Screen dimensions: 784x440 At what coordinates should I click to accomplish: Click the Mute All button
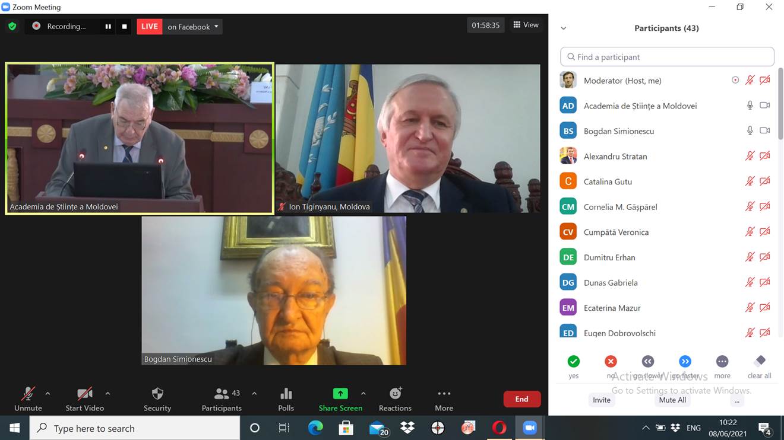click(672, 400)
